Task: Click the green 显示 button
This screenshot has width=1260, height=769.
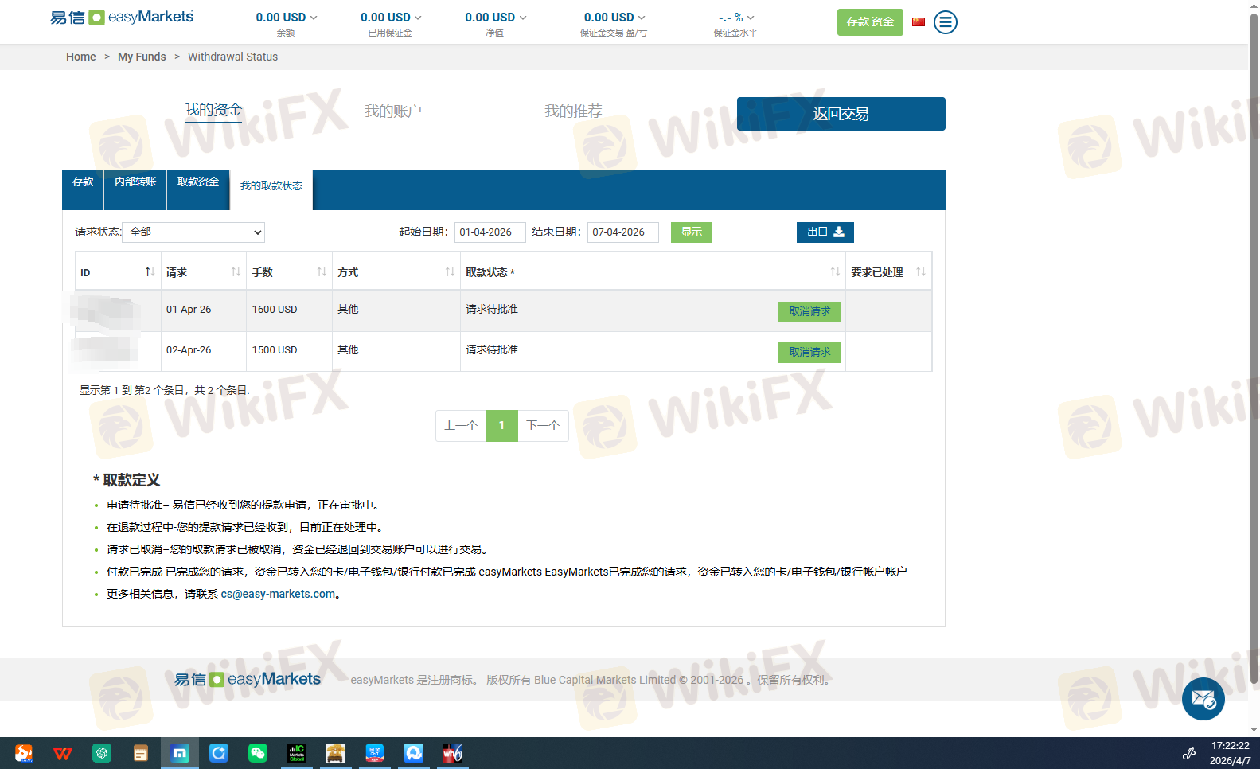Action: tap(692, 232)
